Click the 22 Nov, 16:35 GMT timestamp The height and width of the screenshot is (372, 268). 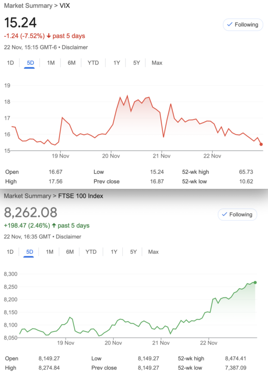coord(27,237)
